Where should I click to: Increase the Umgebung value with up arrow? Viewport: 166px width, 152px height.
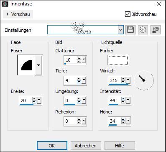(x=79, y=99)
